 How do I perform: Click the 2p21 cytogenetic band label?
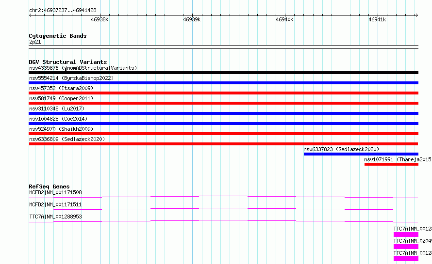click(35, 42)
